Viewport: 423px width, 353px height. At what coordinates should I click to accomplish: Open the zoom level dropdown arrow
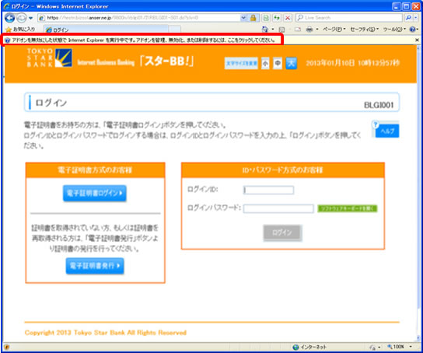click(411, 347)
